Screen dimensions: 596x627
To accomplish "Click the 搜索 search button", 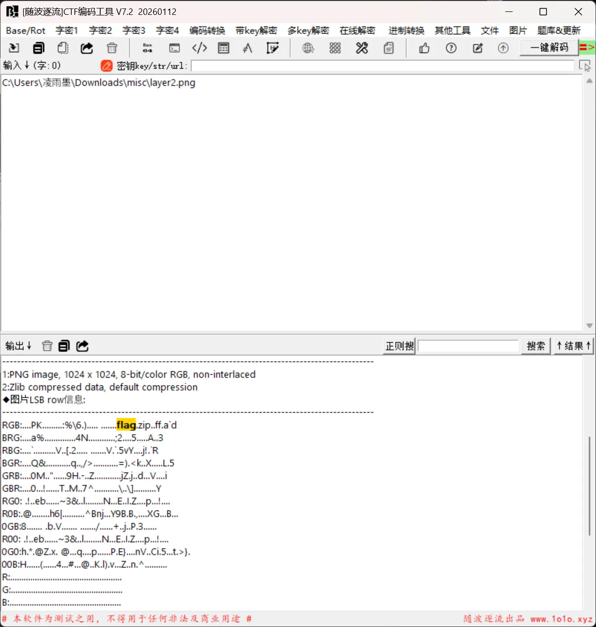I will pyautogui.click(x=536, y=346).
